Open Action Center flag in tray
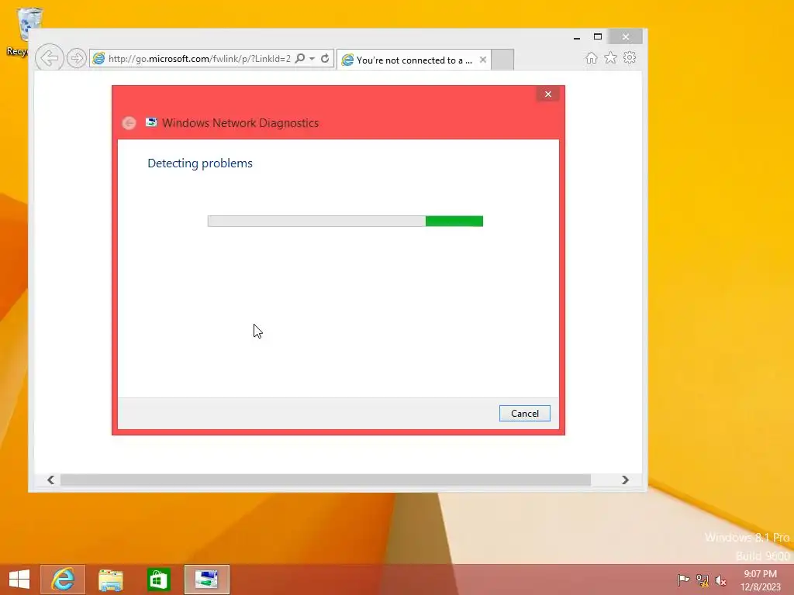Viewport: 794px width, 595px height. click(x=683, y=580)
